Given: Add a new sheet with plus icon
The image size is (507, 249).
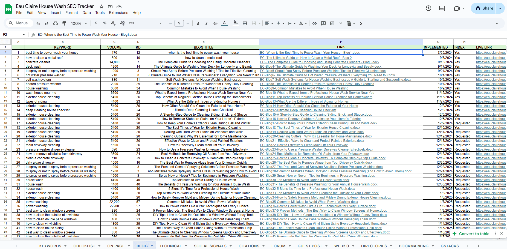Looking at the screenshot, I should (x=16, y=246).
